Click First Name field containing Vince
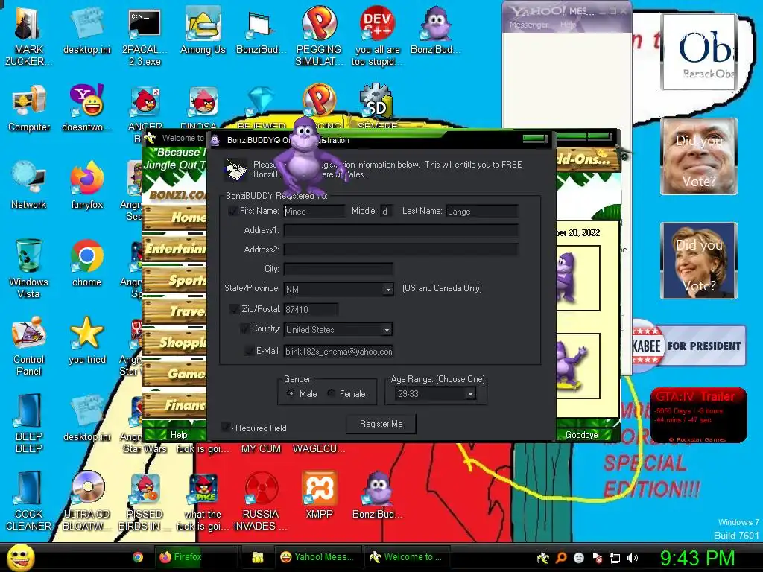Image resolution: width=763 pixels, height=572 pixels. pos(314,211)
